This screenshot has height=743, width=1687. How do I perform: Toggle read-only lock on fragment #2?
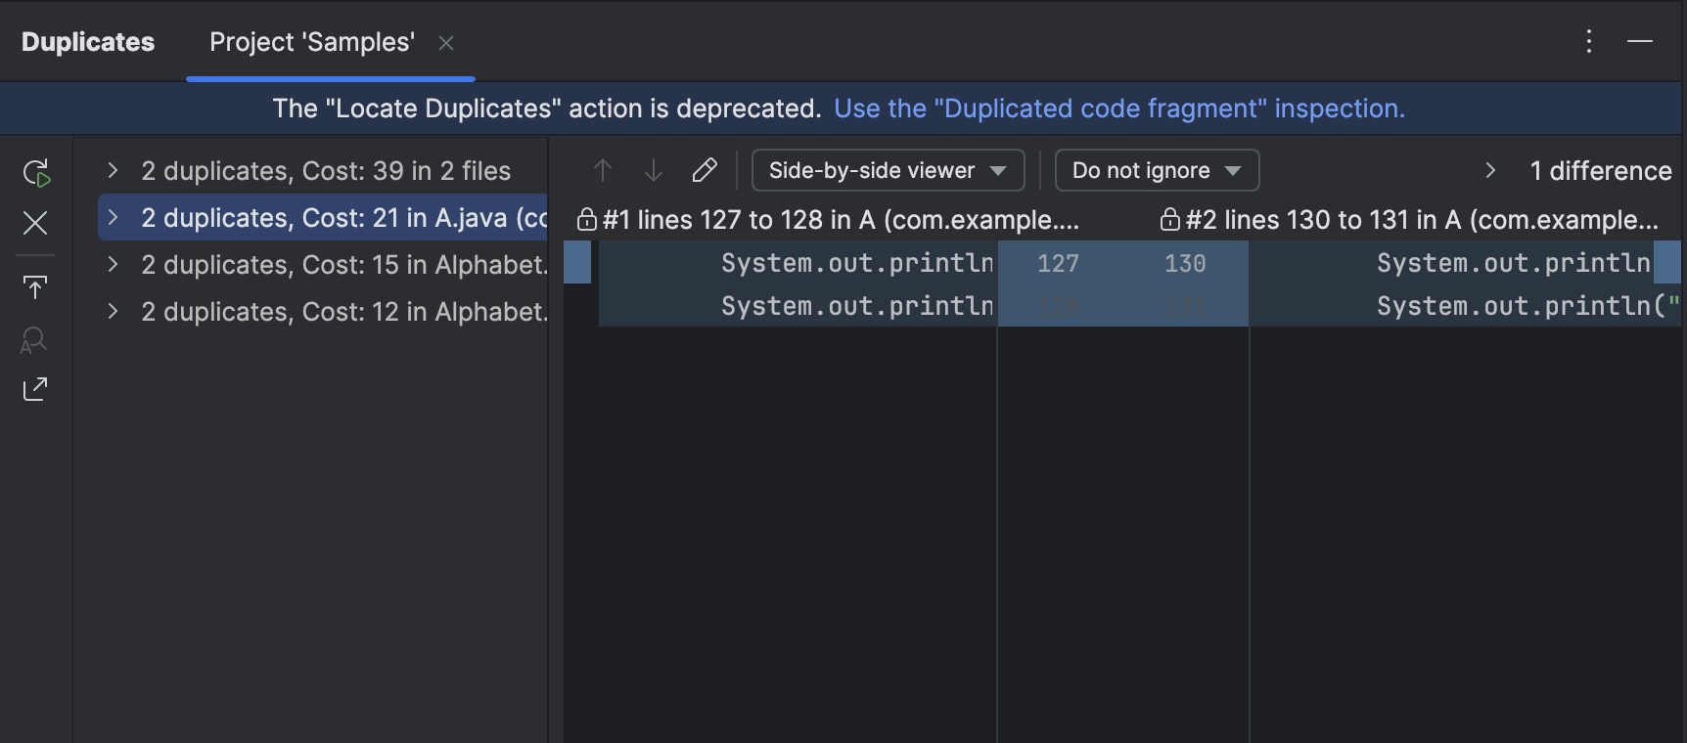point(1168,220)
